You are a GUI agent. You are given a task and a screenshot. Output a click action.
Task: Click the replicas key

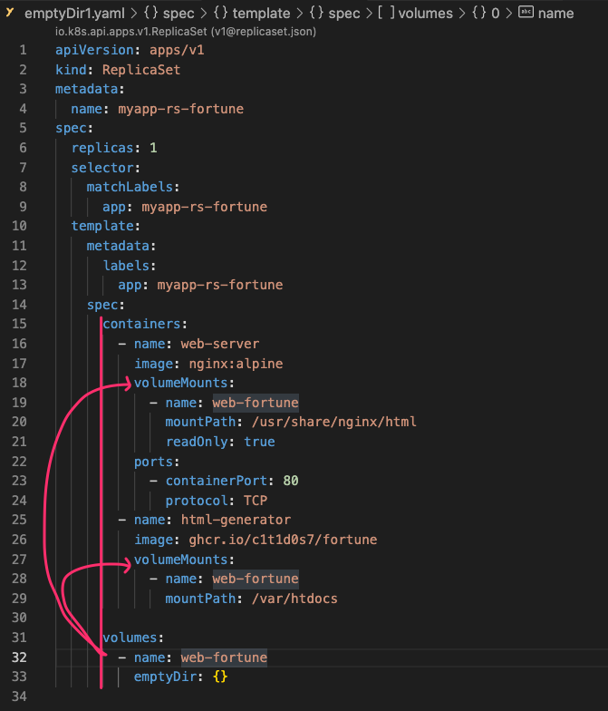102,148
